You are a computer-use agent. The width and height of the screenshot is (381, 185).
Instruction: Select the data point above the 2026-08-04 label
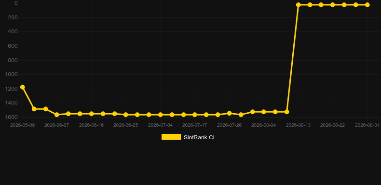264,112
